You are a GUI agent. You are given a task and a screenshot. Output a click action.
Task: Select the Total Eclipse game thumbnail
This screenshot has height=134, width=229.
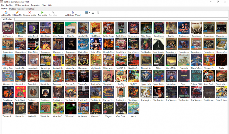222,92
